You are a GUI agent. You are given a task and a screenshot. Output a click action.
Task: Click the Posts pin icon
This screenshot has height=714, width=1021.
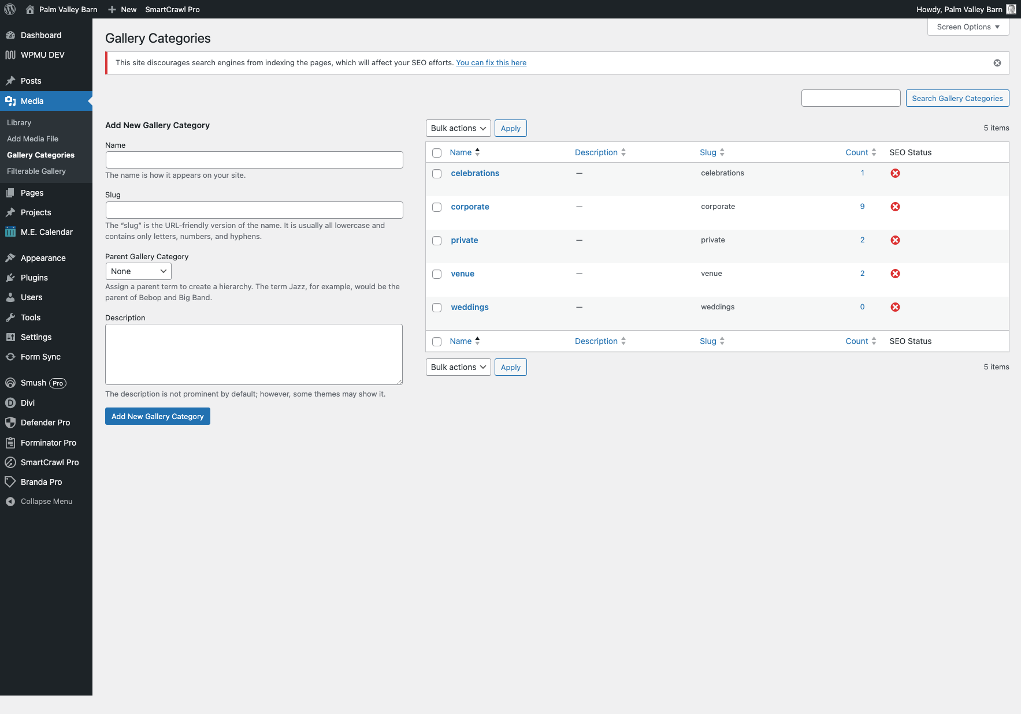coord(10,81)
